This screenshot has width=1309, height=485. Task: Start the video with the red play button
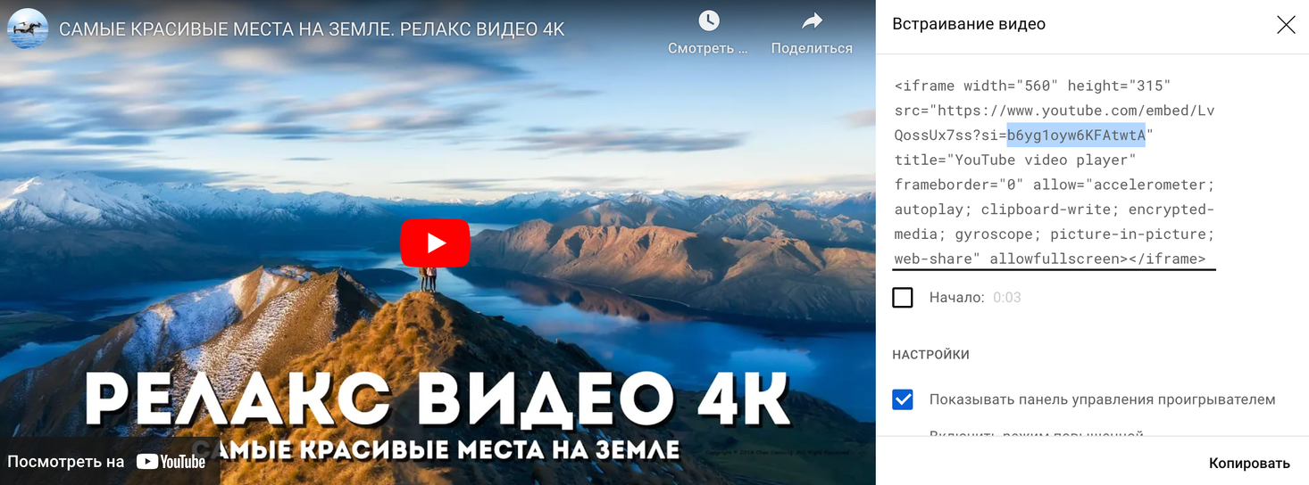click(x=435, y=242)
